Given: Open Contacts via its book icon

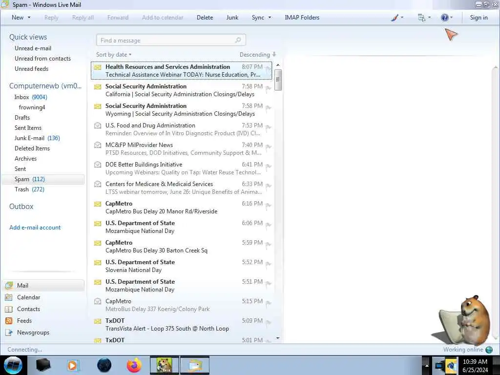Looking at the screenshot, I should pyautogui.click(x=9, y=309).
